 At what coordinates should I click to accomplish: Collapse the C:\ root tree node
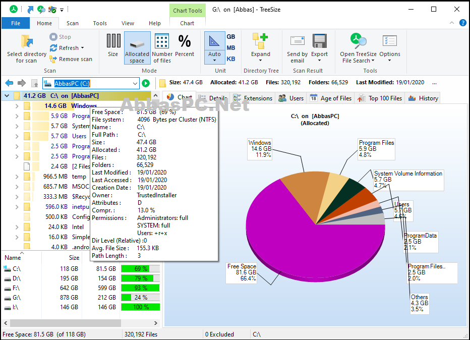pyautogui.click(x=7, y=96)
